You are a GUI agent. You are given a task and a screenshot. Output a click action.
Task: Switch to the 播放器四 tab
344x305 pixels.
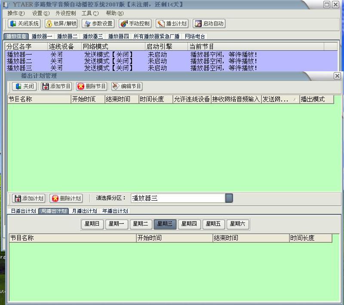click(118, 37)
